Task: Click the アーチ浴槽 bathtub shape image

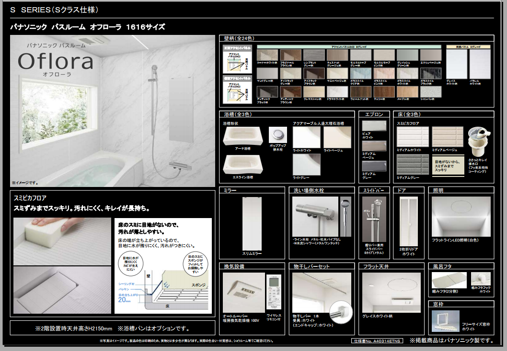Action: click(243, 136)
